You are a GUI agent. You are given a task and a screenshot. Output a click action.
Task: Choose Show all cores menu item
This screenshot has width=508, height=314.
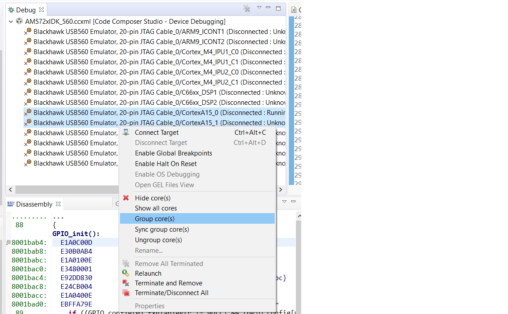(197, 208)
